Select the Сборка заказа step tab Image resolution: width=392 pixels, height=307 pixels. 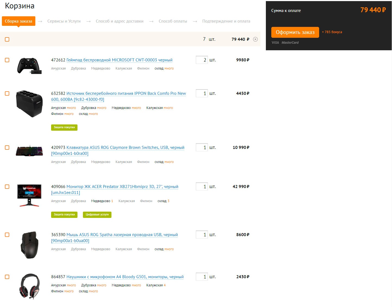point(18,21)
